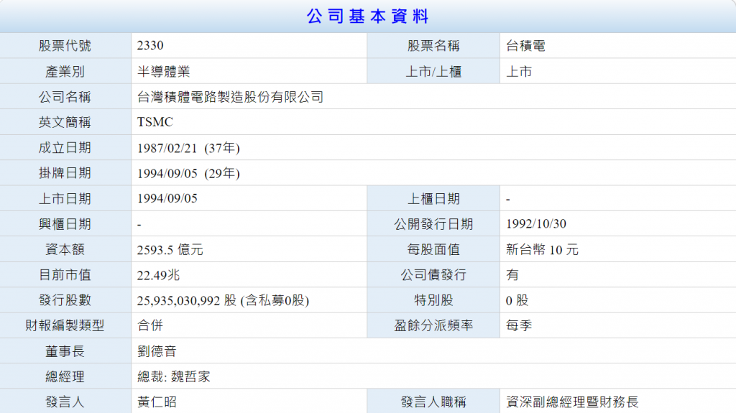Click the stock code value 2330

click(x=151, y=46)
